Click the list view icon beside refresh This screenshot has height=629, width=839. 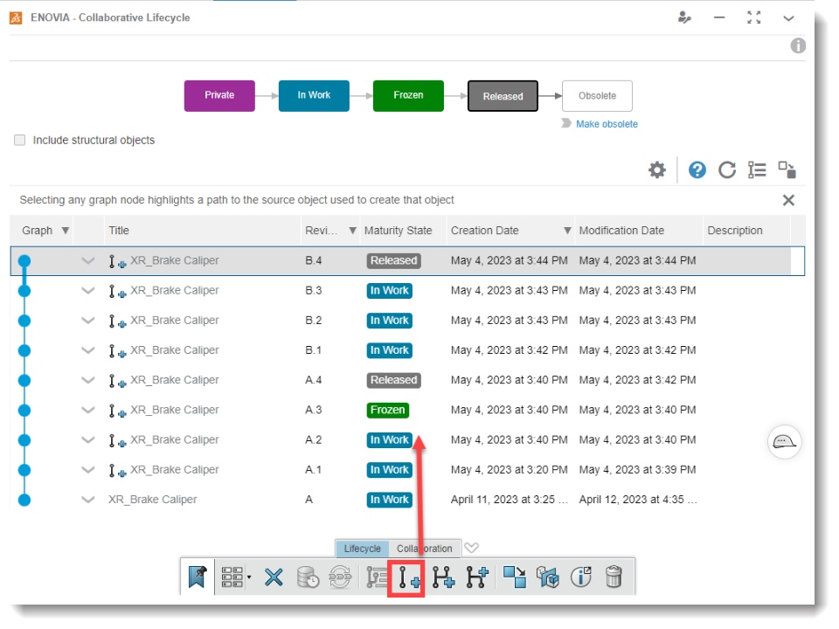[x=757, y=170]
